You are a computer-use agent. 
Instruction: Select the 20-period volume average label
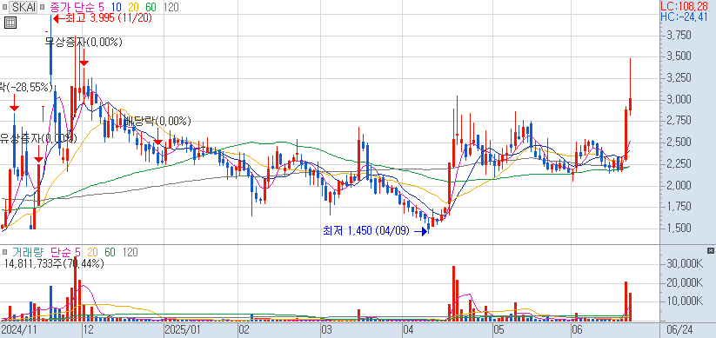[x=93, y=252]
